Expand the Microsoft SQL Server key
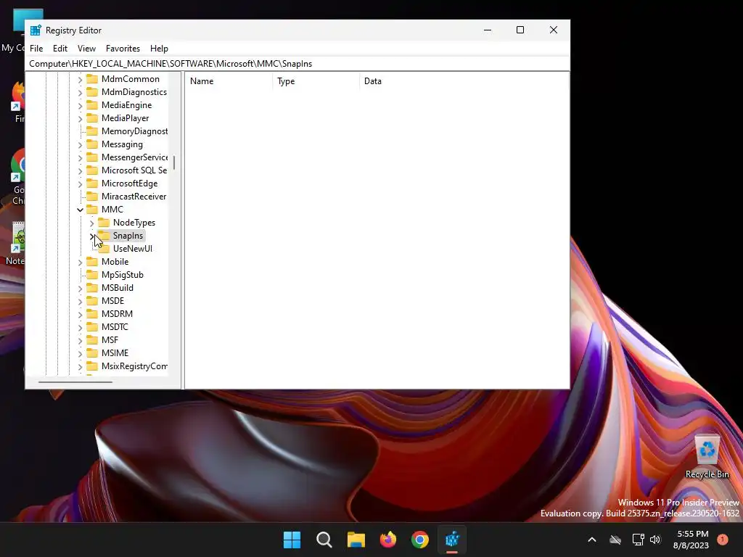This screenshot has width=743, height=557. tap(80, 170)
